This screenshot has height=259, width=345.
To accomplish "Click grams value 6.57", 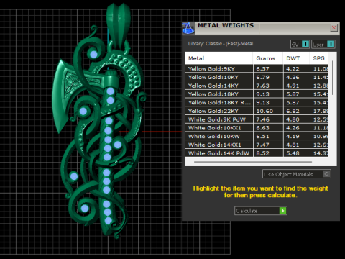I will tap(262, 69).
